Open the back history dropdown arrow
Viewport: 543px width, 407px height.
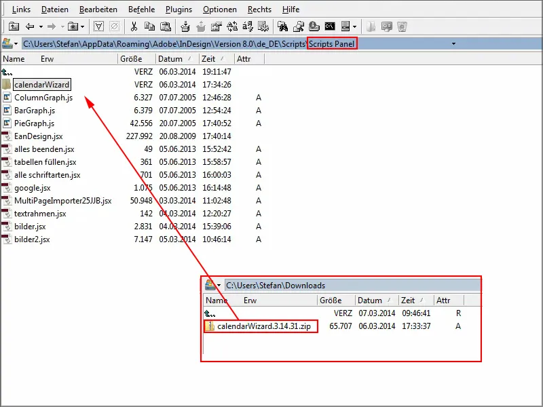pos(41,26)
